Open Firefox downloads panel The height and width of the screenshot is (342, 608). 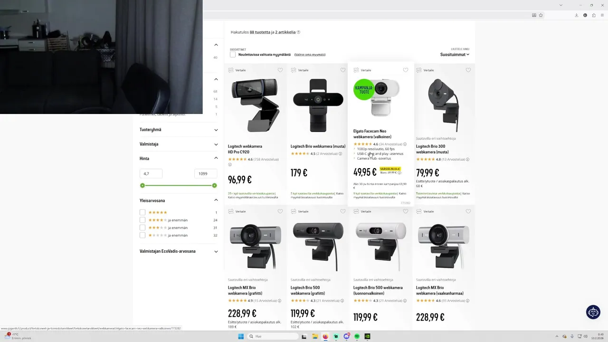tap(577, 15)
